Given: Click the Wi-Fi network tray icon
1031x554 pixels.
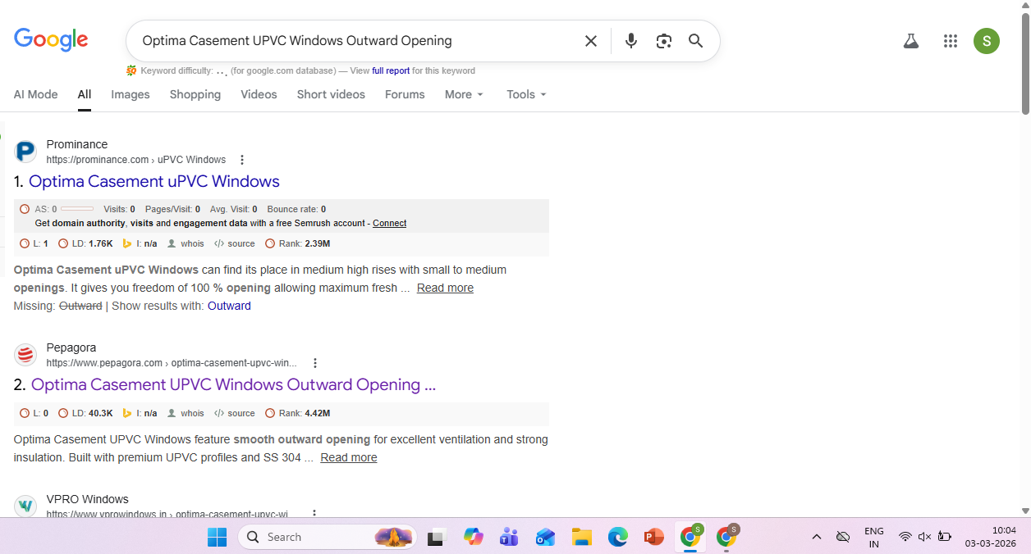Looking at the screenshot, I should pyautogui.click(x=905, y=537).
